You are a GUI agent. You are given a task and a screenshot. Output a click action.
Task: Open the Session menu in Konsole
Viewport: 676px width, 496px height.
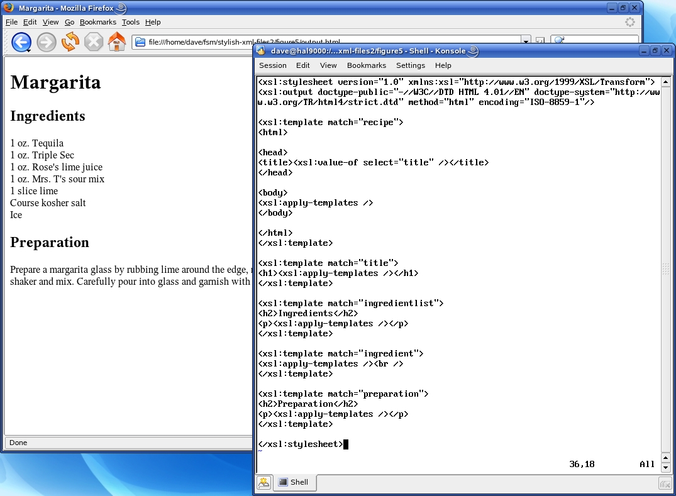(273, 65)
